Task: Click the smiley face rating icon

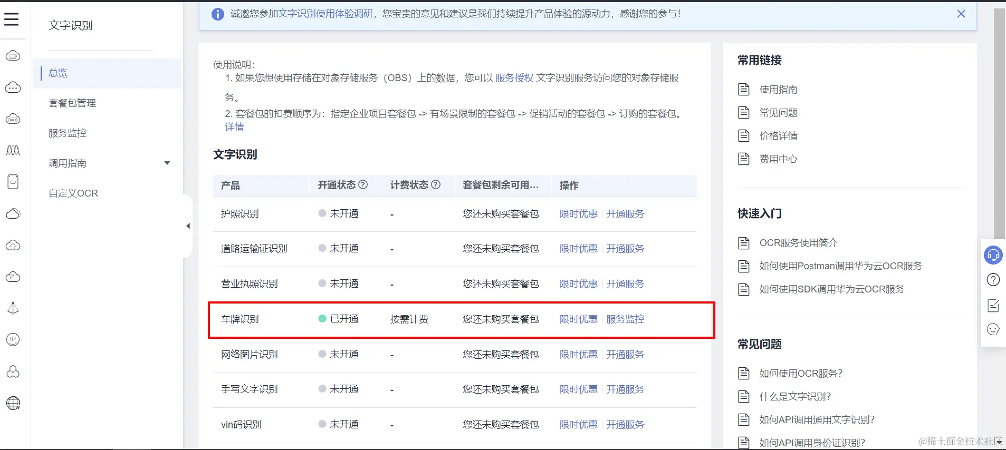Action: point(993,330)
